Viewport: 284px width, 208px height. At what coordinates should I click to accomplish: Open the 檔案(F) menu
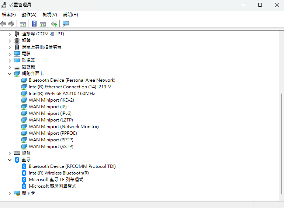pos(9,15)
